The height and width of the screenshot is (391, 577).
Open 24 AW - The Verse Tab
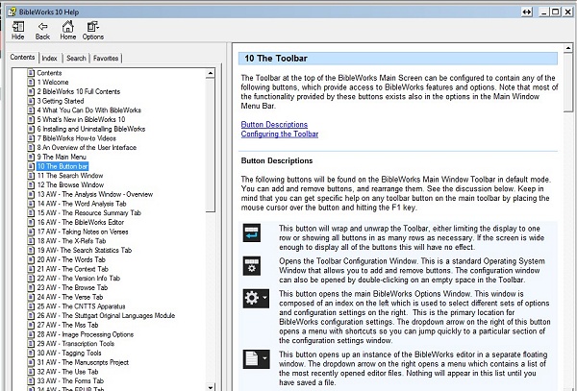[70, 297]
